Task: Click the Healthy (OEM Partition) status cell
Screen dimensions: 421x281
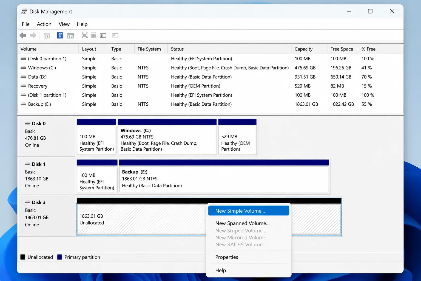Action: (196, 86)
